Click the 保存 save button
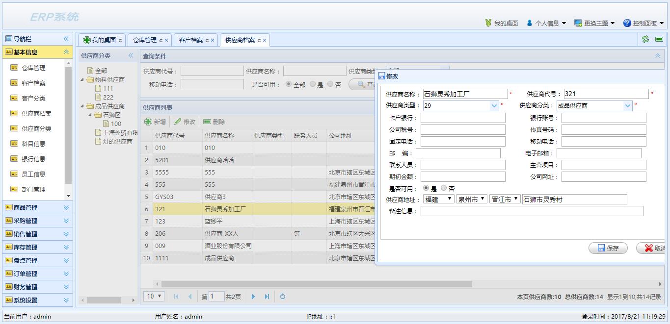 (x=608, y=248)
